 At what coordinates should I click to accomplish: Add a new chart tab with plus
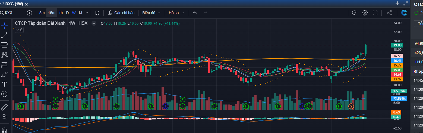397,3
